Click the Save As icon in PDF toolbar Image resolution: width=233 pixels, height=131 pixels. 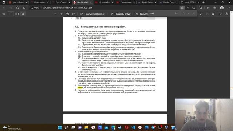tap(213, 14)
